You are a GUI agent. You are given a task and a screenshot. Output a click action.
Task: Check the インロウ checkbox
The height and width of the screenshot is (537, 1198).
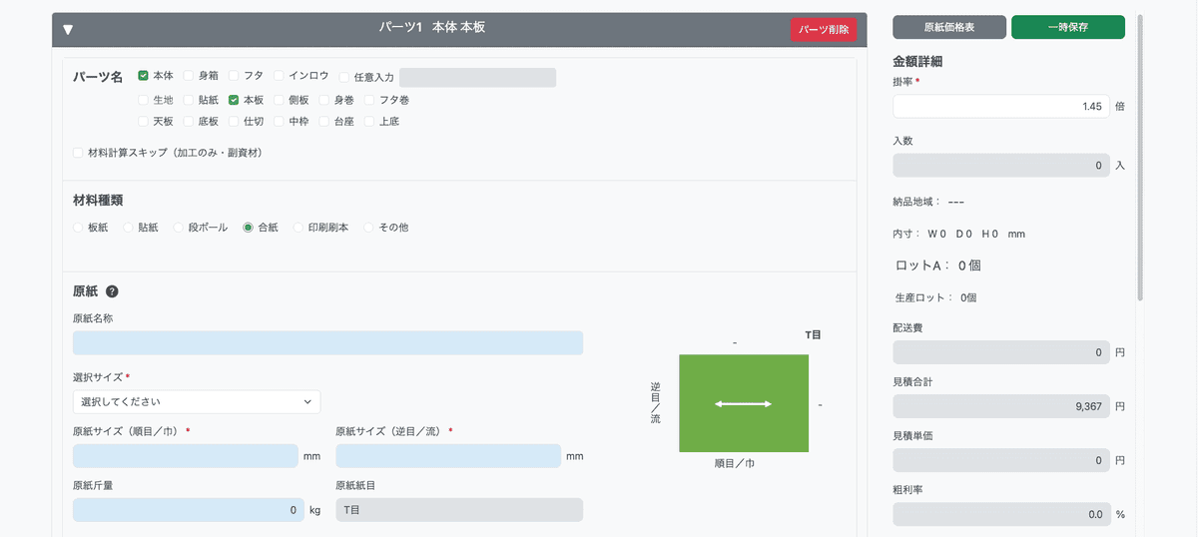pos(279,75)
